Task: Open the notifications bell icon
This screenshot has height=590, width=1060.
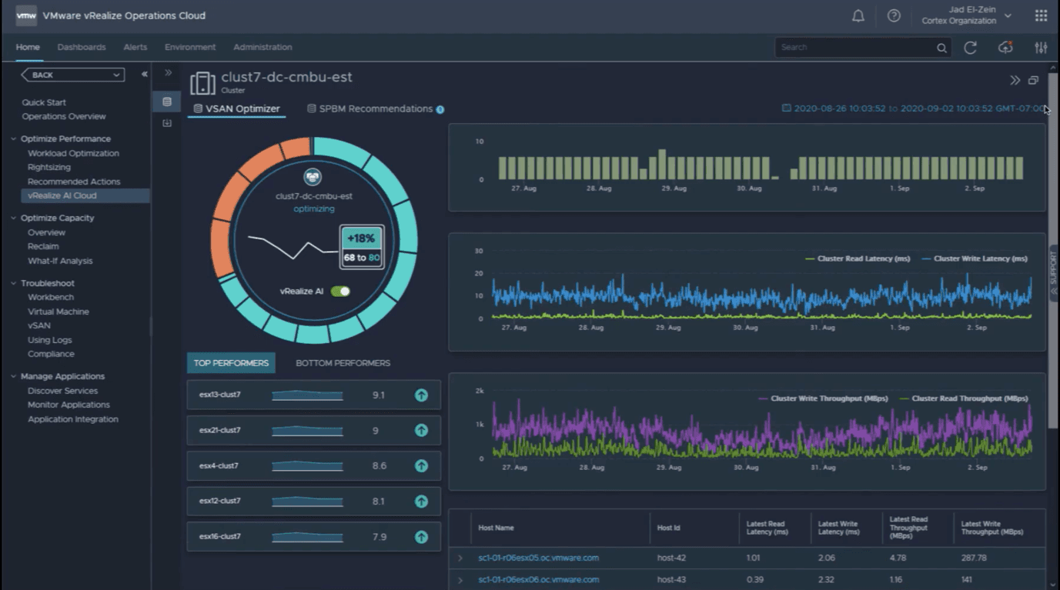Action: click(858, 16)
